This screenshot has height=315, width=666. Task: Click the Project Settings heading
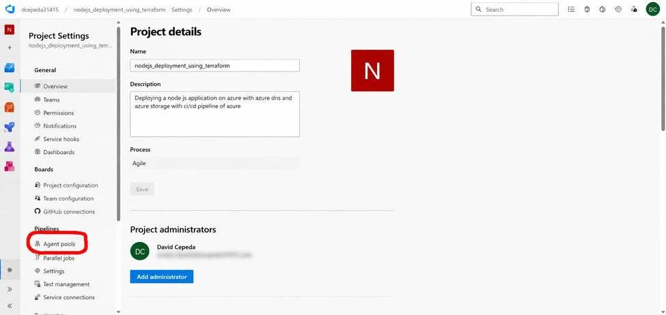tap(59, 36)
